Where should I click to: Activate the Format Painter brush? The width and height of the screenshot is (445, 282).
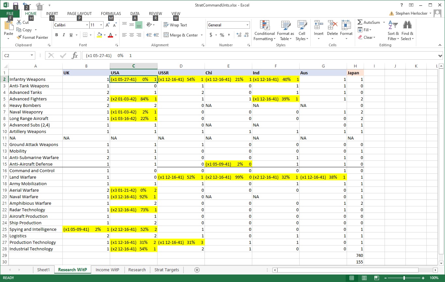click(x=32, y=37)
